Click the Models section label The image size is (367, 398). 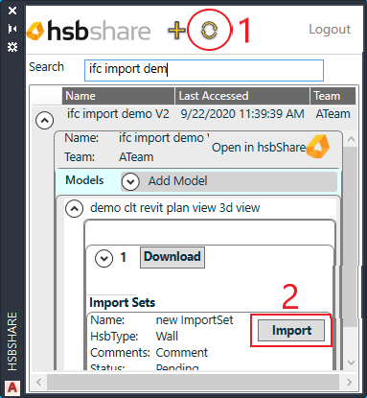coord(84,180)
